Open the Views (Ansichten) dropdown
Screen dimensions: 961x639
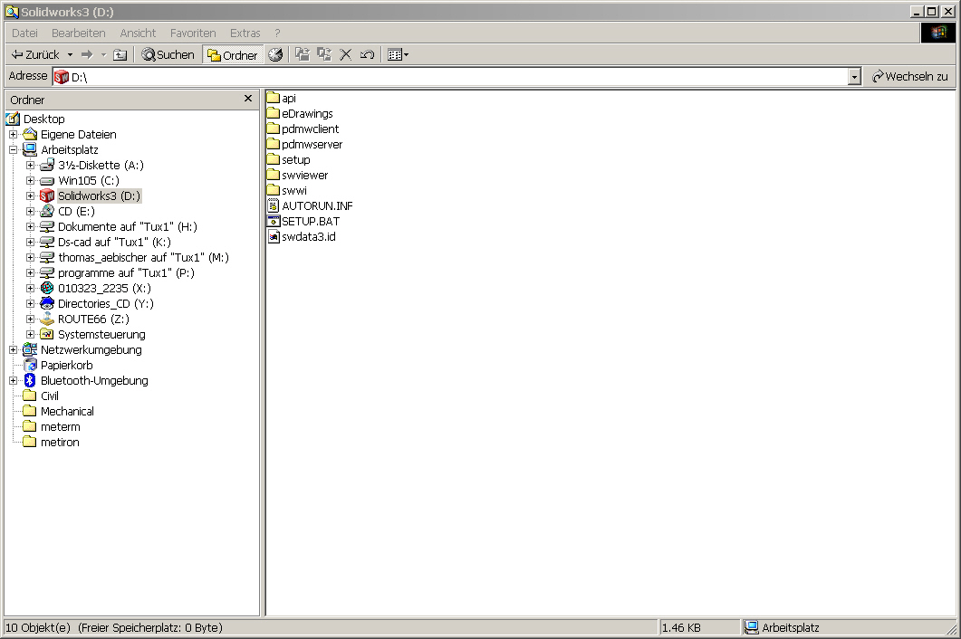[398, 55]
